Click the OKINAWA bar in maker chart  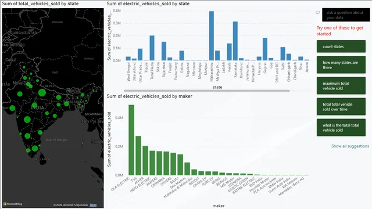point(166,164)
